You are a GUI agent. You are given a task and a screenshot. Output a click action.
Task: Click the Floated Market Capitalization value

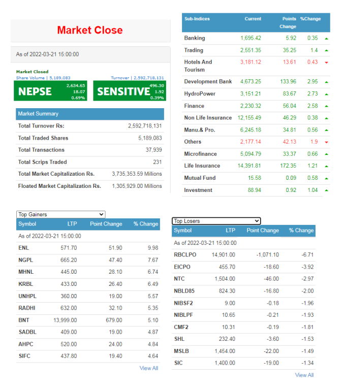click(x=137, y=186)
